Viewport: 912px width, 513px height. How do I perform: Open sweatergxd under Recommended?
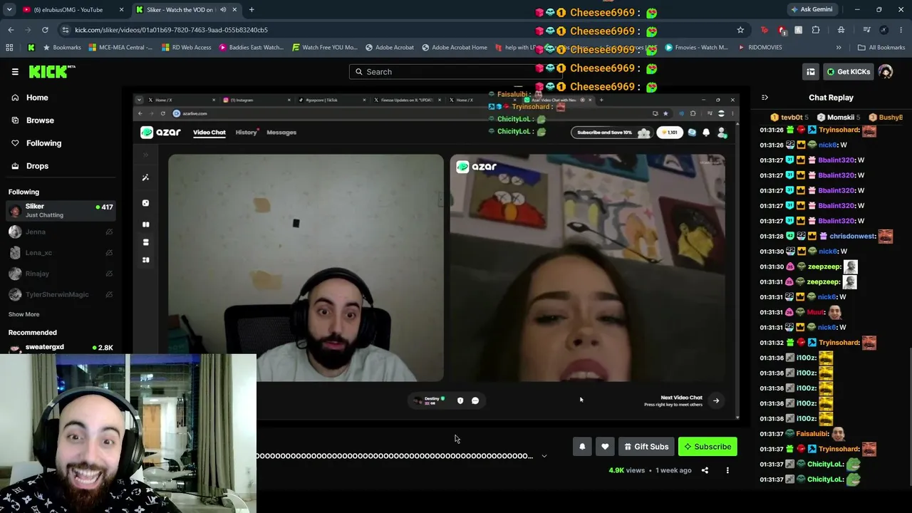(x=61, y=348)
